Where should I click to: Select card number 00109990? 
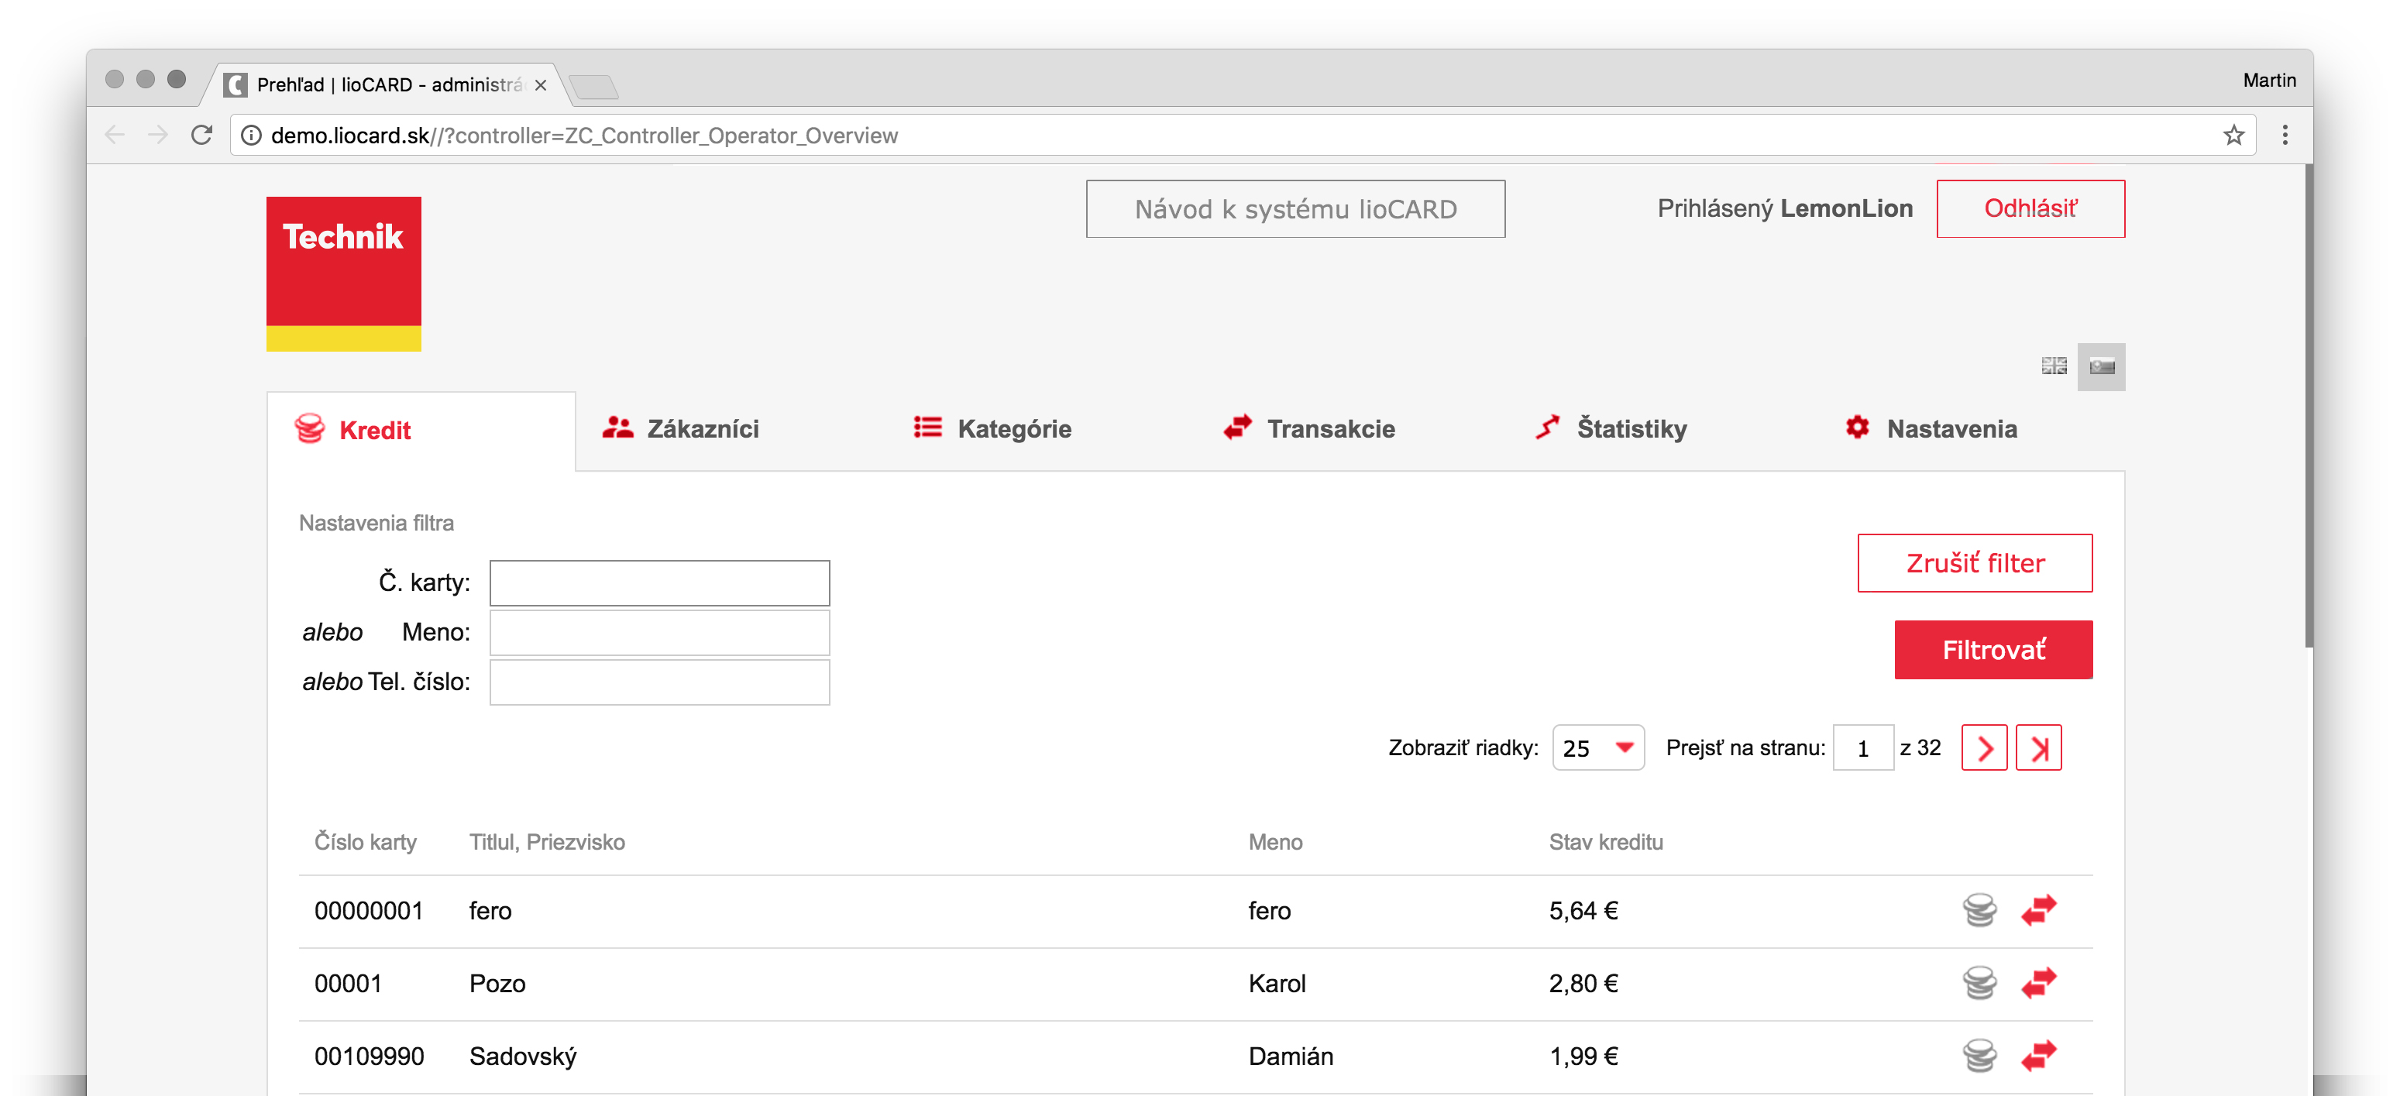(369, 1056)
